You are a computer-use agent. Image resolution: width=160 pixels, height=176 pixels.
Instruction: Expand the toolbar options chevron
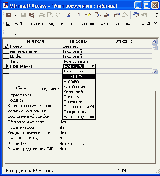coord(156,15)
